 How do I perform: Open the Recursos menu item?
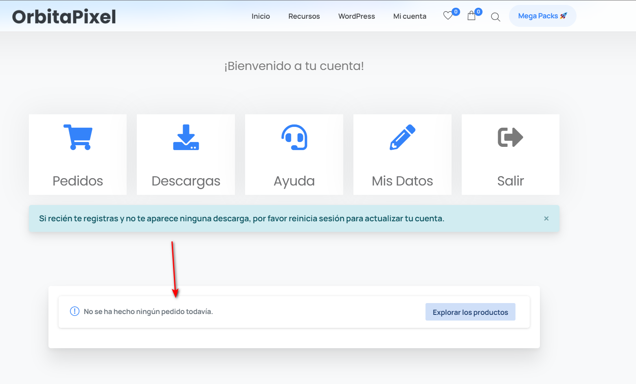[304, 16]
